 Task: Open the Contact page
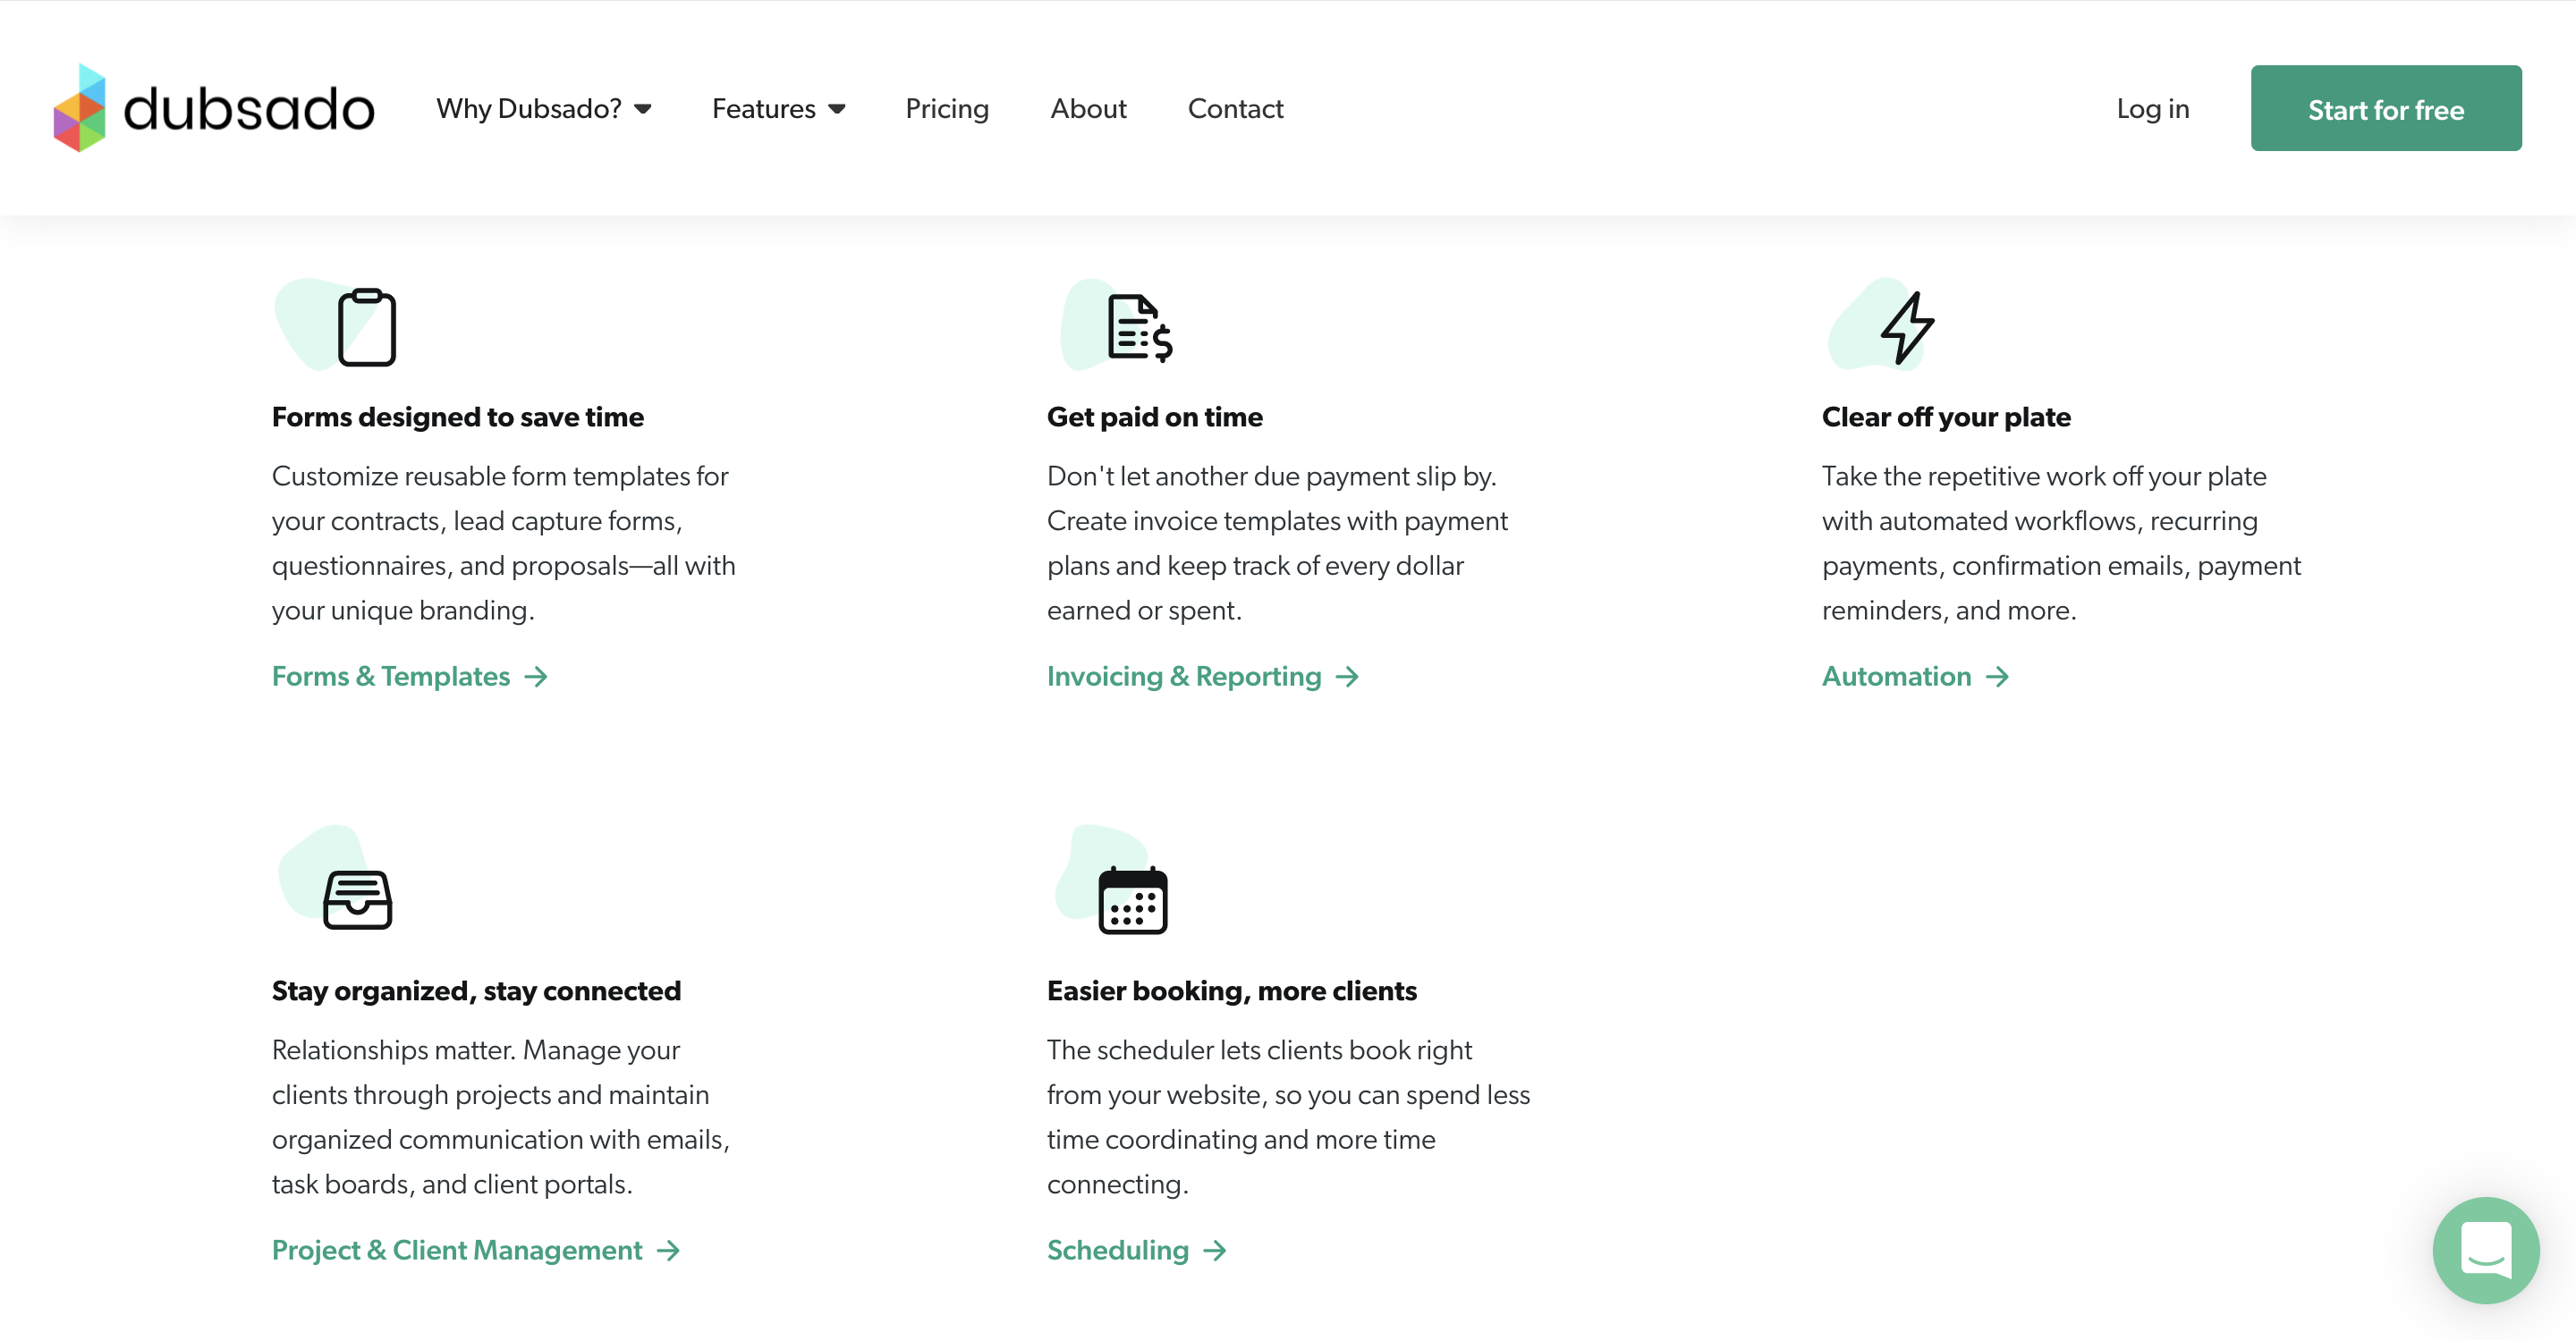click(x=1235, y=108)
